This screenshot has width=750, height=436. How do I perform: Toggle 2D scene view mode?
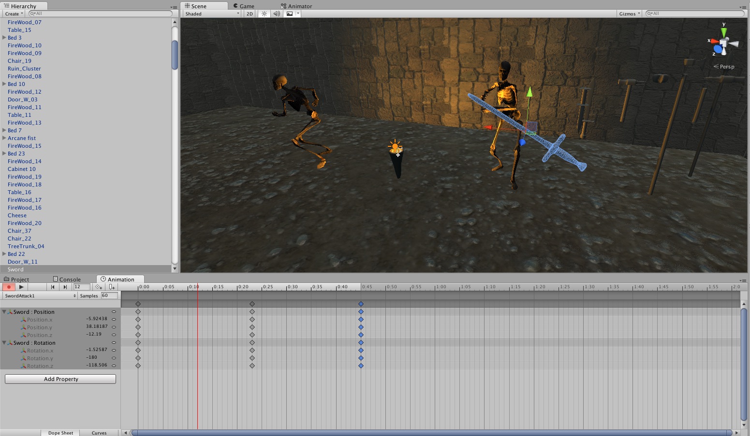(250, 14)
